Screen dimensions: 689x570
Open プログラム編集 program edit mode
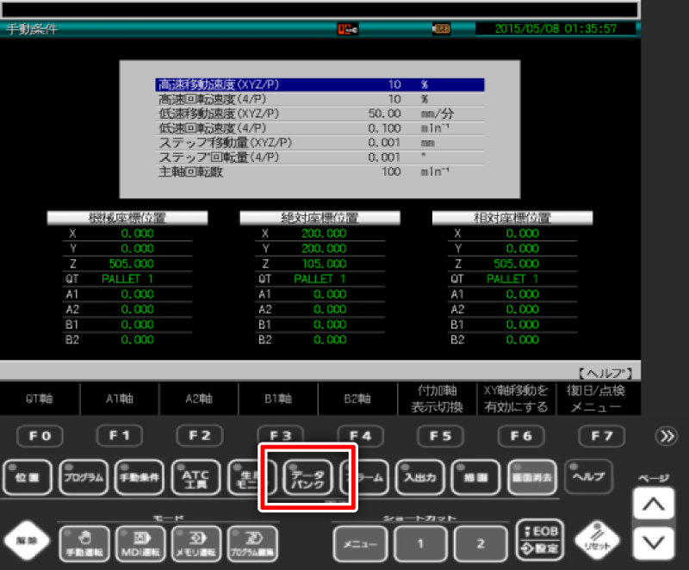(249, 543)
